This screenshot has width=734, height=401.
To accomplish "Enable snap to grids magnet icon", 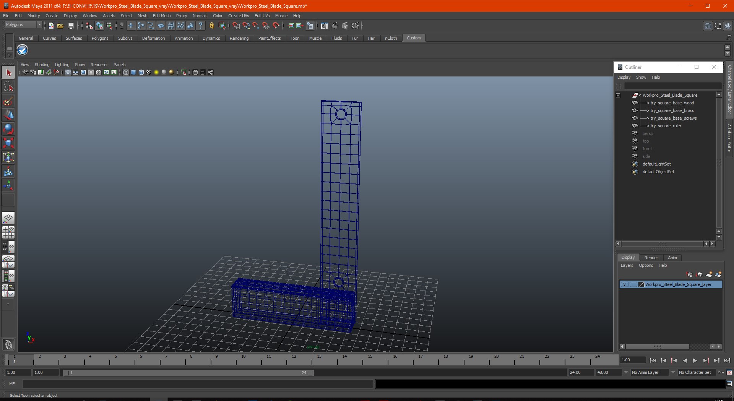I will point(236,26).
